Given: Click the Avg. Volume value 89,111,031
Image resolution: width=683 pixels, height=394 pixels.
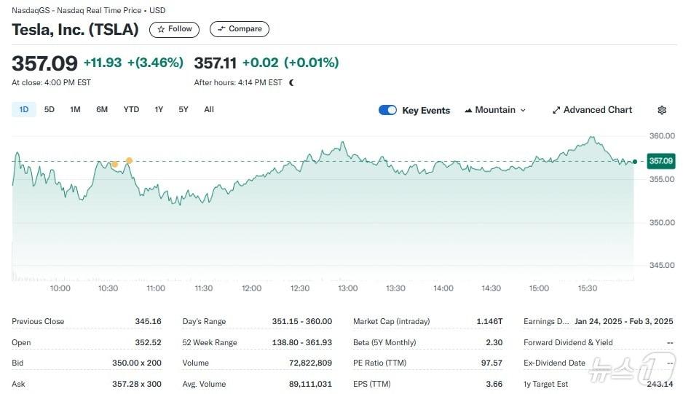Looking at the screenshot, I should (310, 384).
